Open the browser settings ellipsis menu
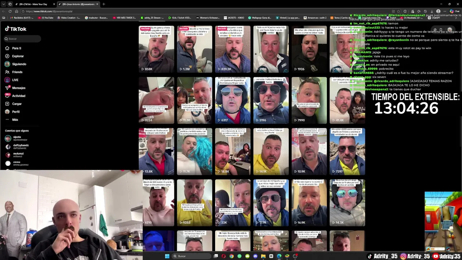The width and height of the screenshot is (462, 260). pos(445,11)
